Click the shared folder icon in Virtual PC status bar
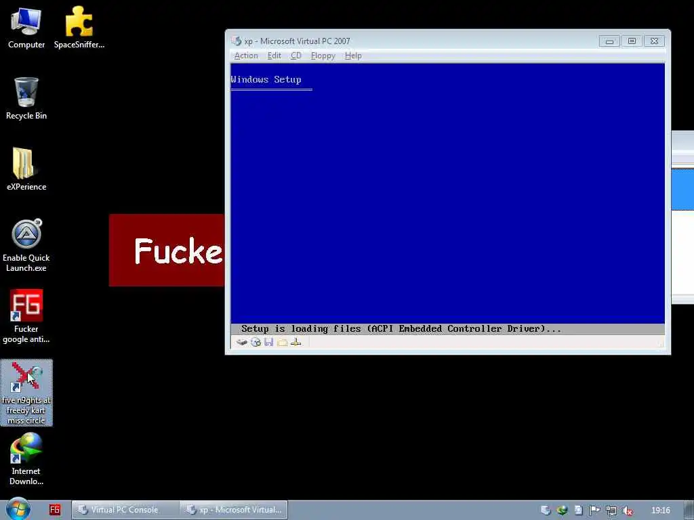This screenshot has width=694, height=520. (283, 342)
